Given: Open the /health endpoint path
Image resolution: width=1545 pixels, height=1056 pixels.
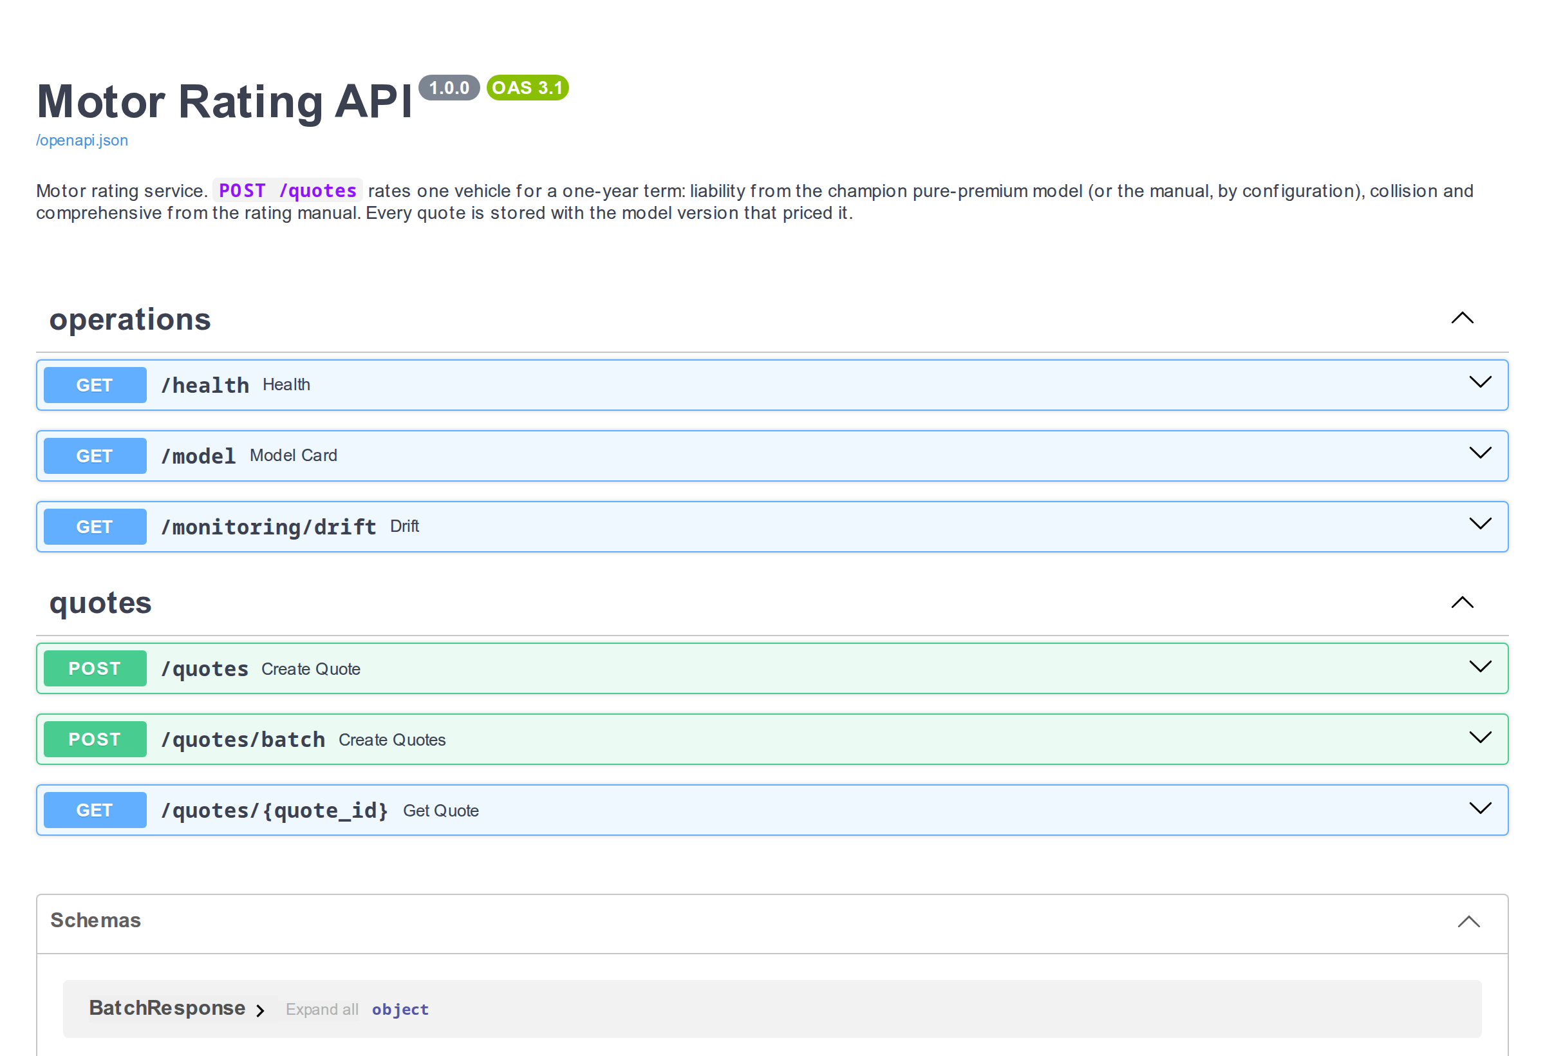Looking at the screenshot, I should coord(205,386).
